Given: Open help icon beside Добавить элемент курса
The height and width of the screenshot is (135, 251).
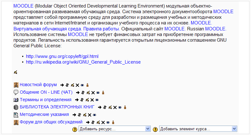Looking at the screenshot, I should tap(155, 129).
